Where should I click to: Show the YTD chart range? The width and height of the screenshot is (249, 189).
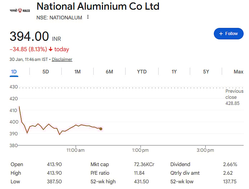(x=142, y=72)
